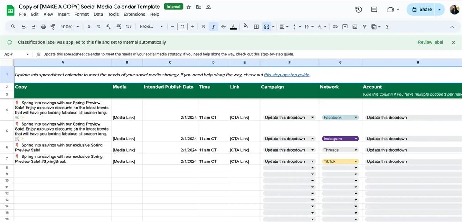
Task: Insert a chart from toolbar
Action: pyautogui.click(x=355, y=27)
